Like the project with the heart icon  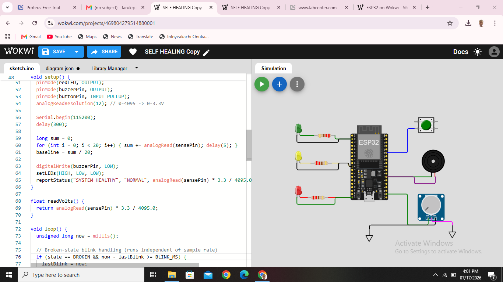(133, 52)
